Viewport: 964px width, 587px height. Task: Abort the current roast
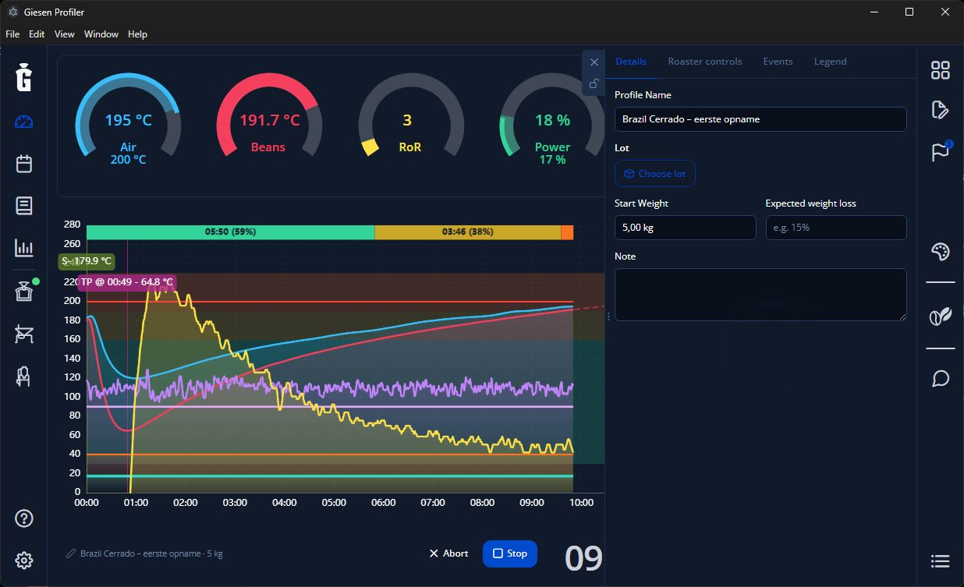pos(448,553)
